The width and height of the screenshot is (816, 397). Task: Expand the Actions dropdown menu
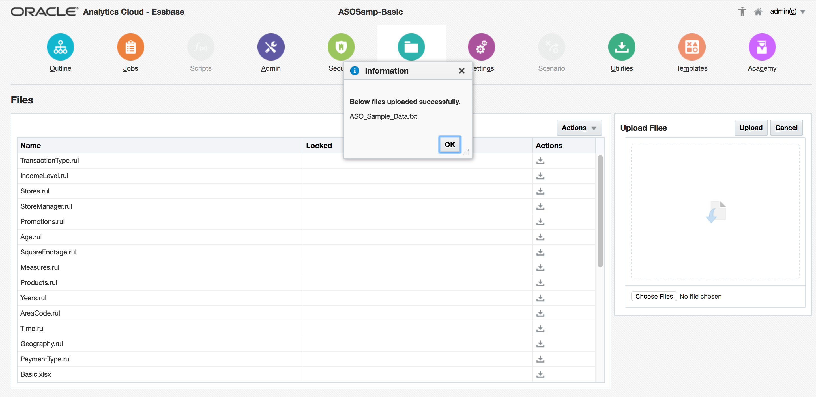coord(579,128)
